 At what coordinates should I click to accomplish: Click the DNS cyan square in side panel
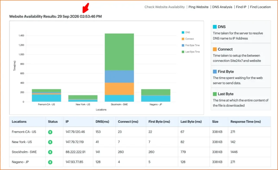pos(215,27)
